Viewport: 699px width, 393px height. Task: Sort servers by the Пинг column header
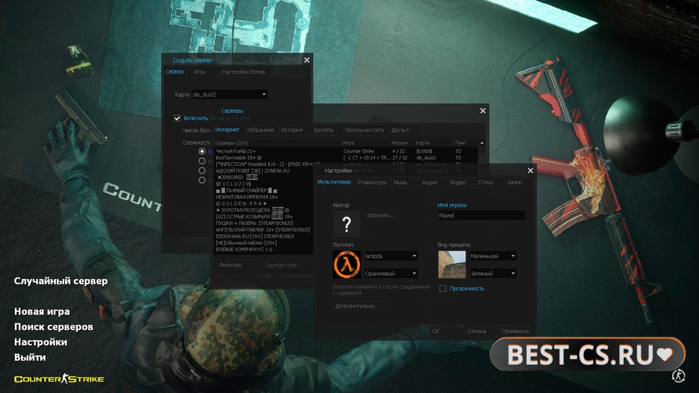(x=465, y=143)
